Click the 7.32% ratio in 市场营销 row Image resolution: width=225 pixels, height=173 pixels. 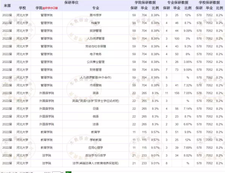click(x=188, y=85)
